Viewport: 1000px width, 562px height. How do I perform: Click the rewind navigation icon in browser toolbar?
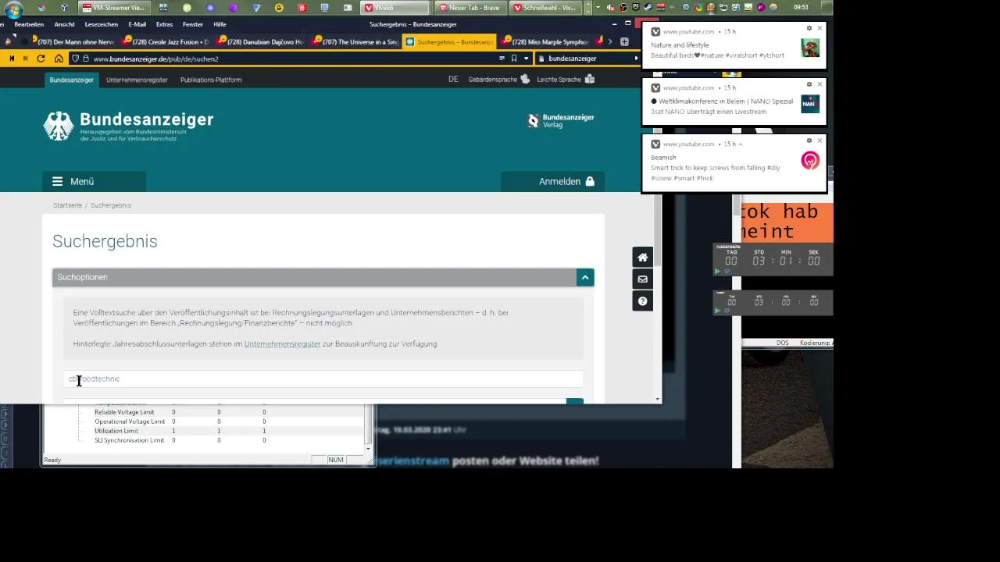pos(12,59)
